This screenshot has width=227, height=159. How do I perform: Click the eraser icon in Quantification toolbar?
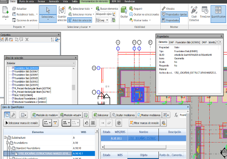pyautogui.click(x=109, y=123)
